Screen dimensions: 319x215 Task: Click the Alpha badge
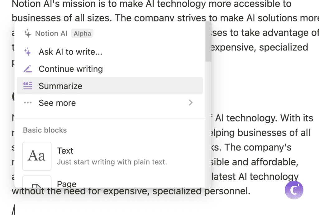point(82,34)
